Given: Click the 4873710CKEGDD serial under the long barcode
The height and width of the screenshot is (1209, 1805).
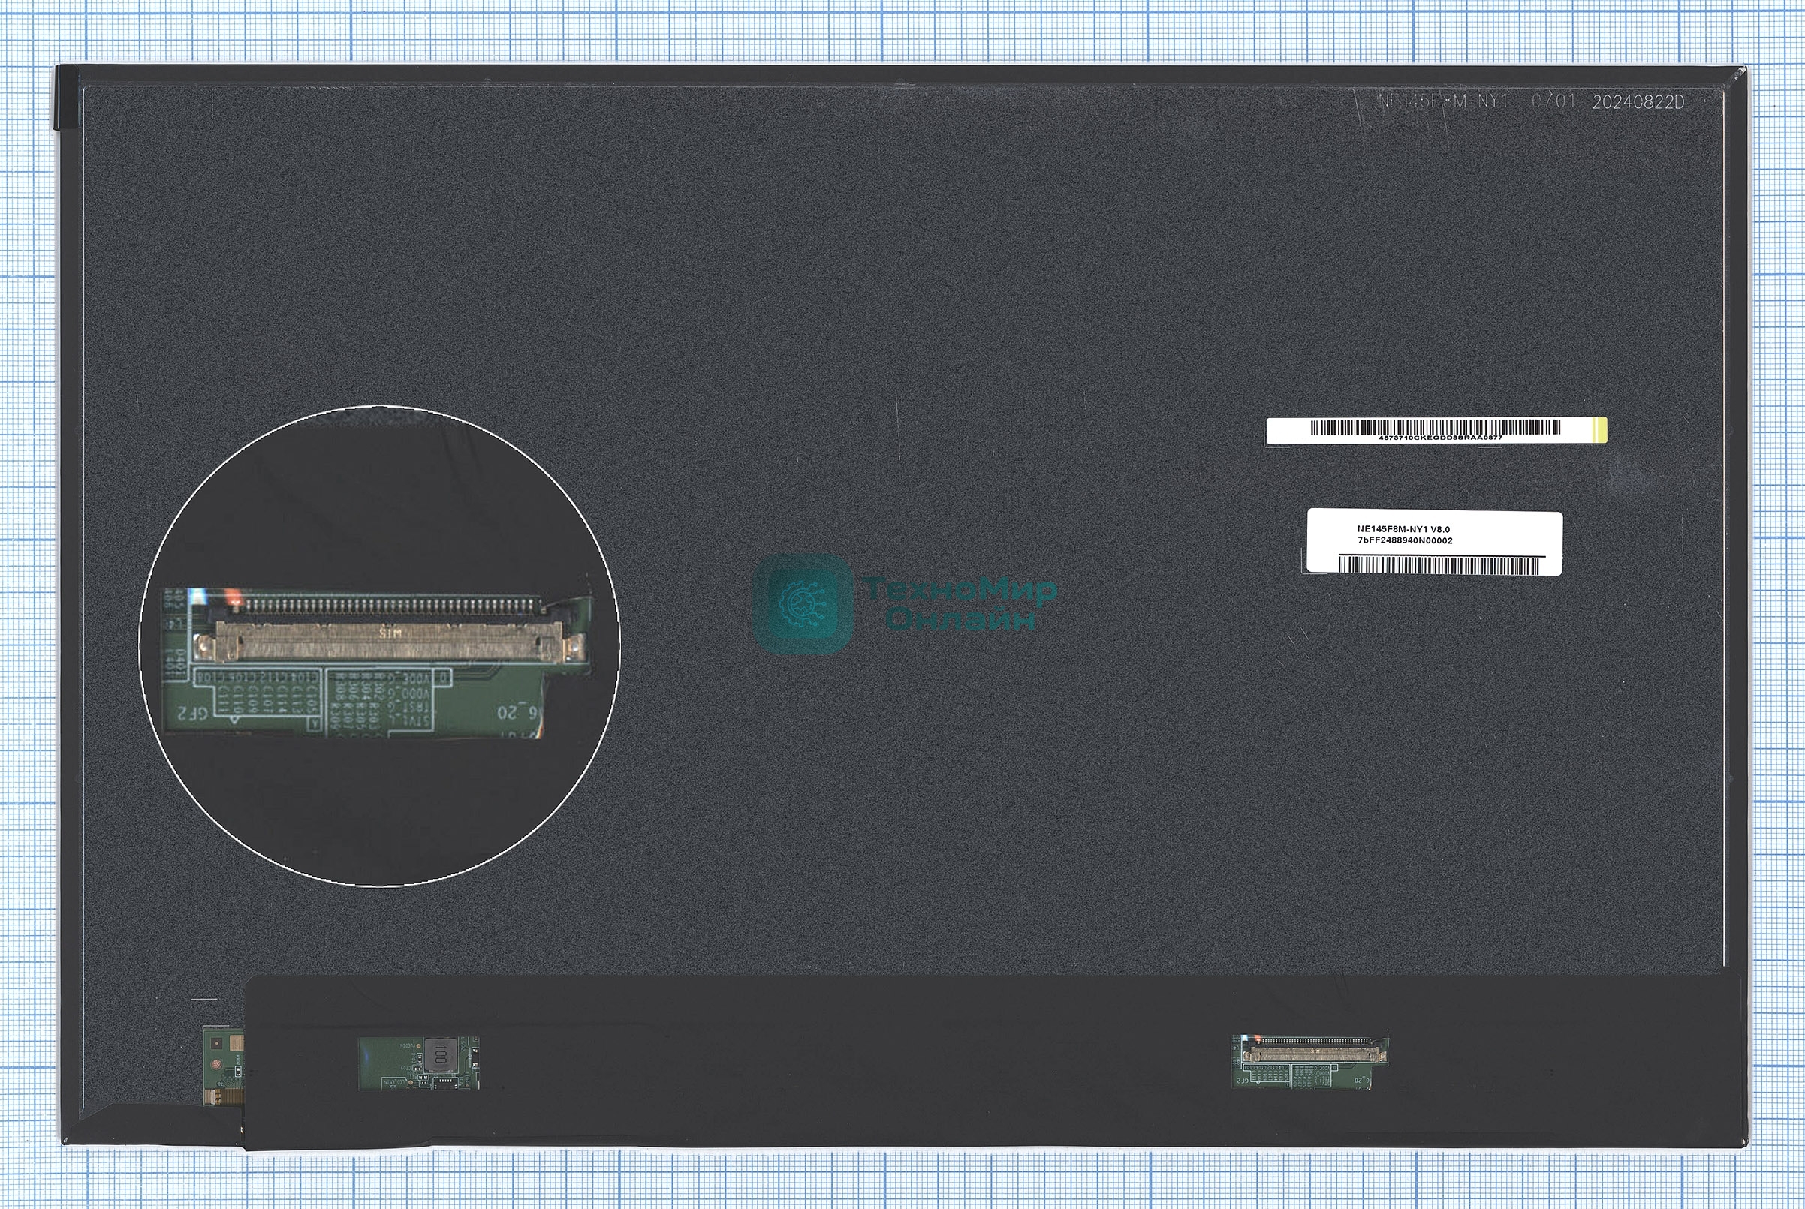Looking at the screenshot, I should click(1439, 438).
